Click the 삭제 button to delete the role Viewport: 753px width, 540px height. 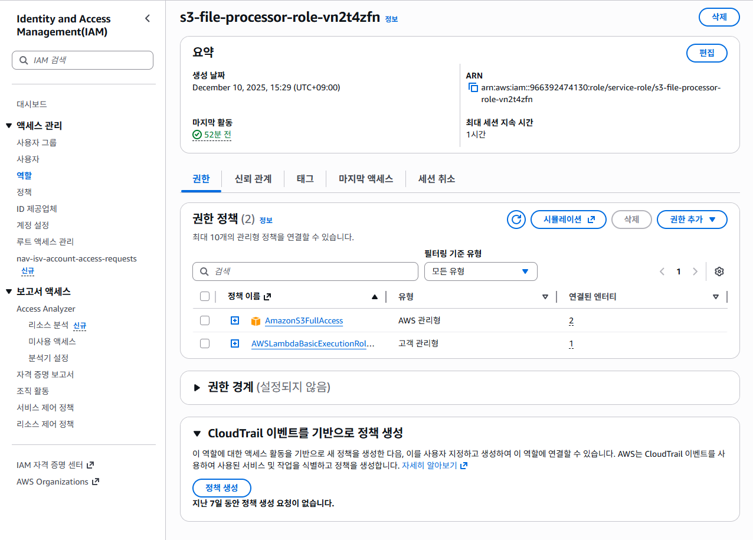pos(719,17)
